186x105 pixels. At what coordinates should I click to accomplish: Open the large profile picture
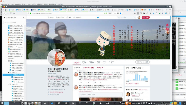pyautogui.click(x=56, y=58)
